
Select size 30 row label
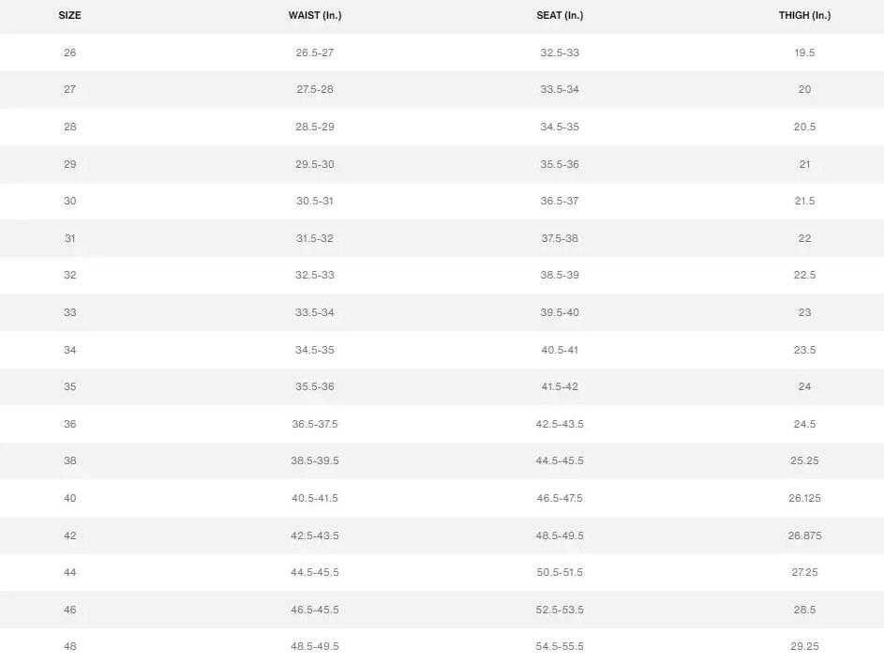coord(69,201)
